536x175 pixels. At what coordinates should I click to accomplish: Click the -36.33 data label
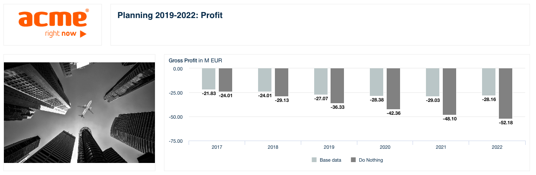click(337, 107)
